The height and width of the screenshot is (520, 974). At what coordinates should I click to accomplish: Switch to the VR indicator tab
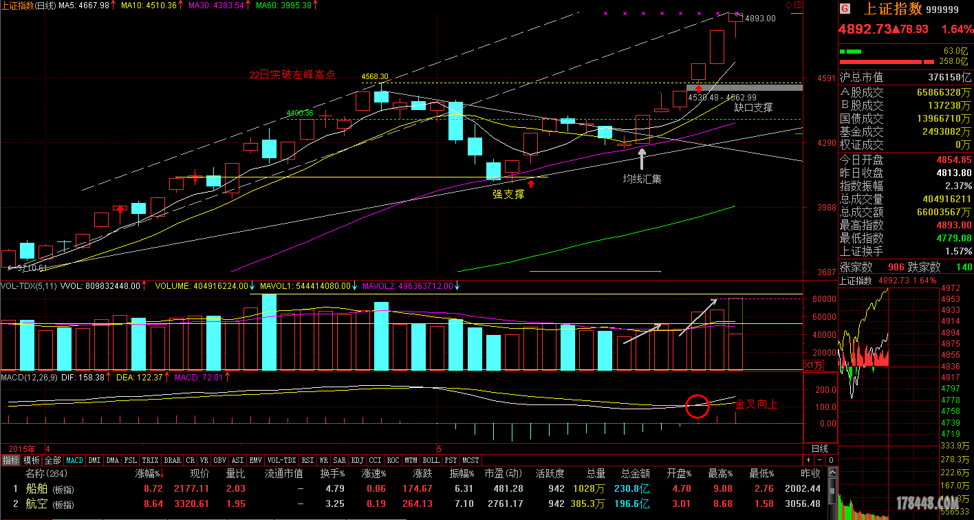coord(204,460)
